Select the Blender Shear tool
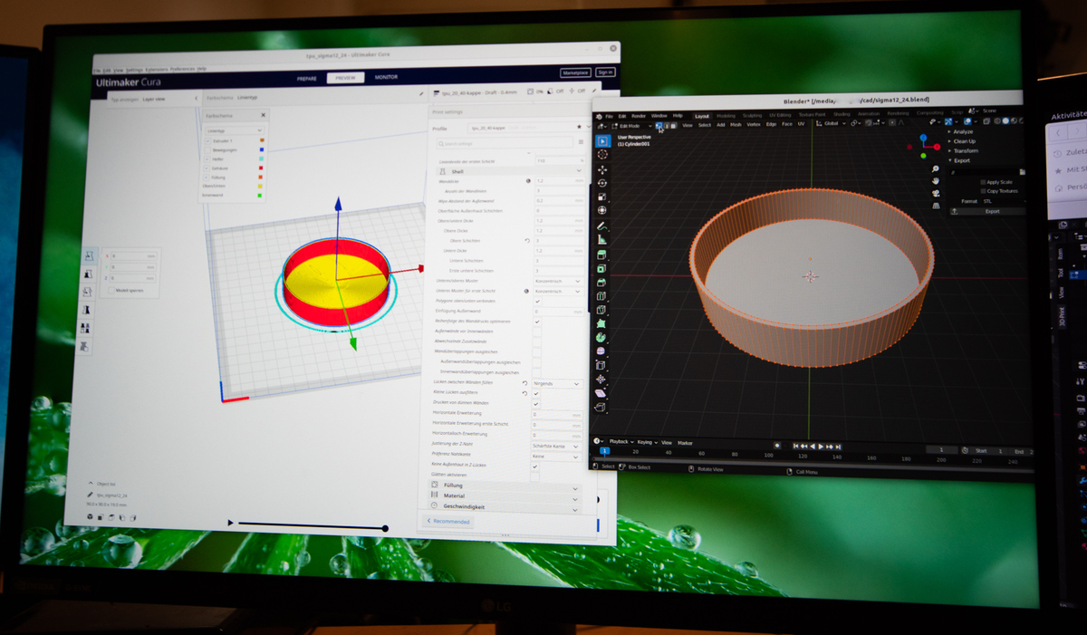The height and width of the screenshot is (635, 1087). coord(600,393)
